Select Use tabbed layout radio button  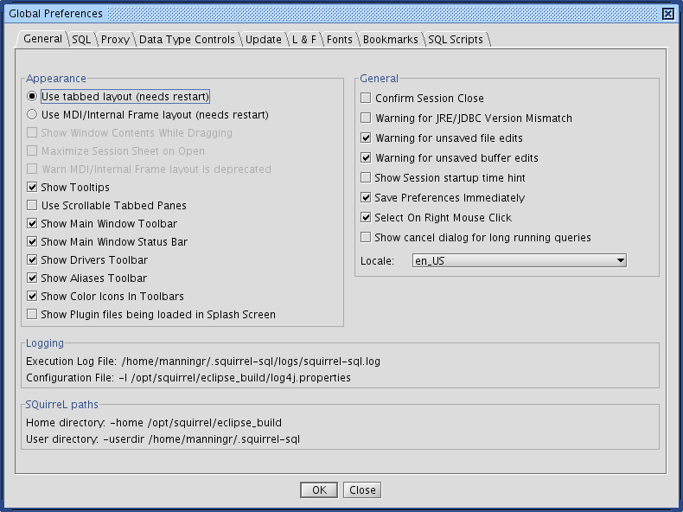click(32, 97)
